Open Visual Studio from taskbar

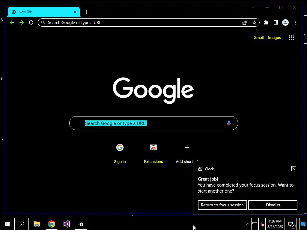[x=66, y=224]
